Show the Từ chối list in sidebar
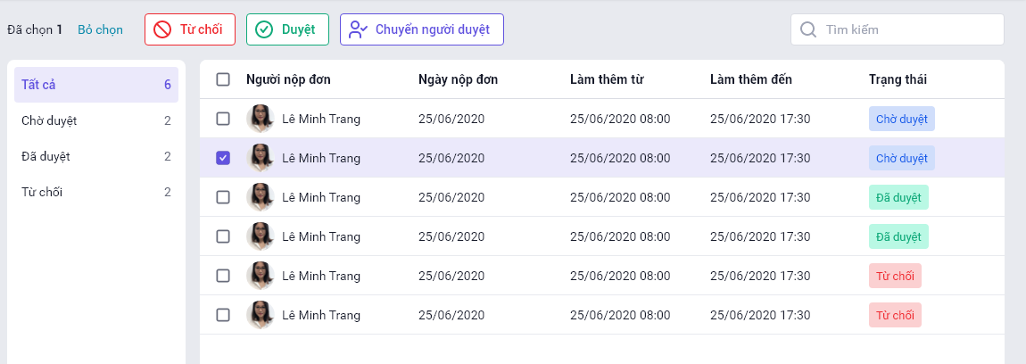Viewport: 1026px width, 364px height. [x=96, y=192]
